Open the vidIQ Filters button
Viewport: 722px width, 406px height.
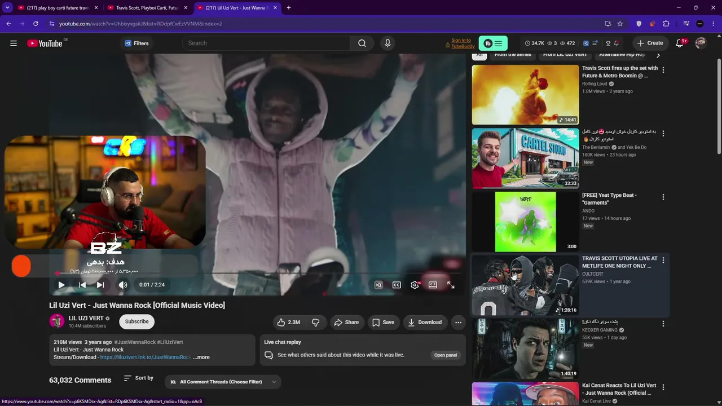point(137,43)
